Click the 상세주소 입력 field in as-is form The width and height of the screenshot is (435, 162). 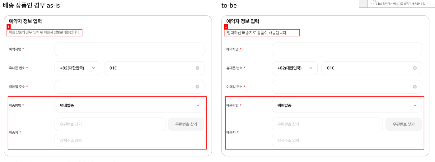(x=129, y=141)
